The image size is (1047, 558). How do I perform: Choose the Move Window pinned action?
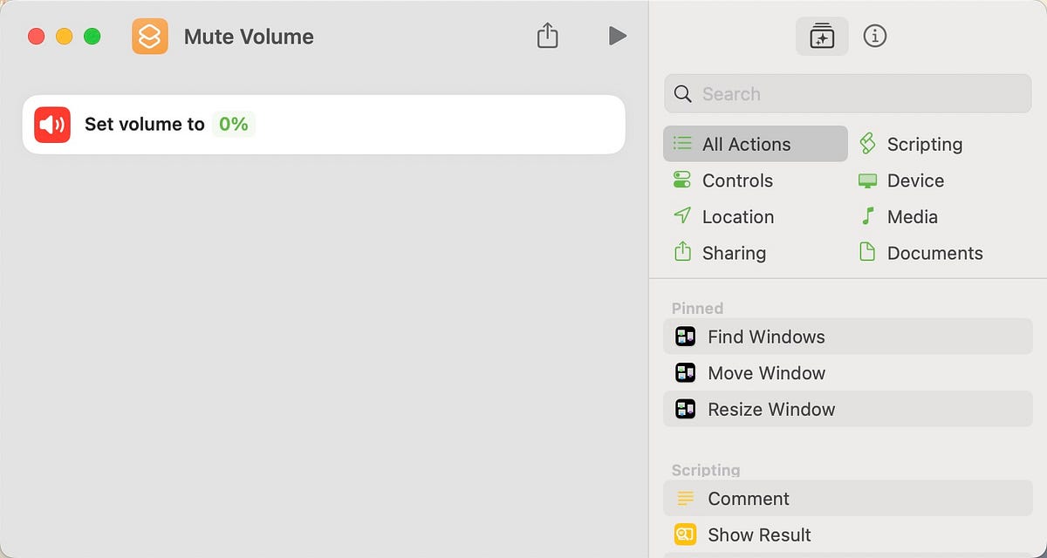[x=766, y=373]
